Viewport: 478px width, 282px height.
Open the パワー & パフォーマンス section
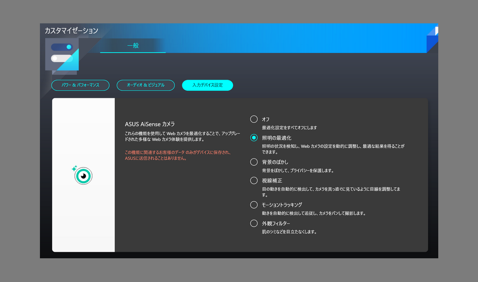[80, 85]
